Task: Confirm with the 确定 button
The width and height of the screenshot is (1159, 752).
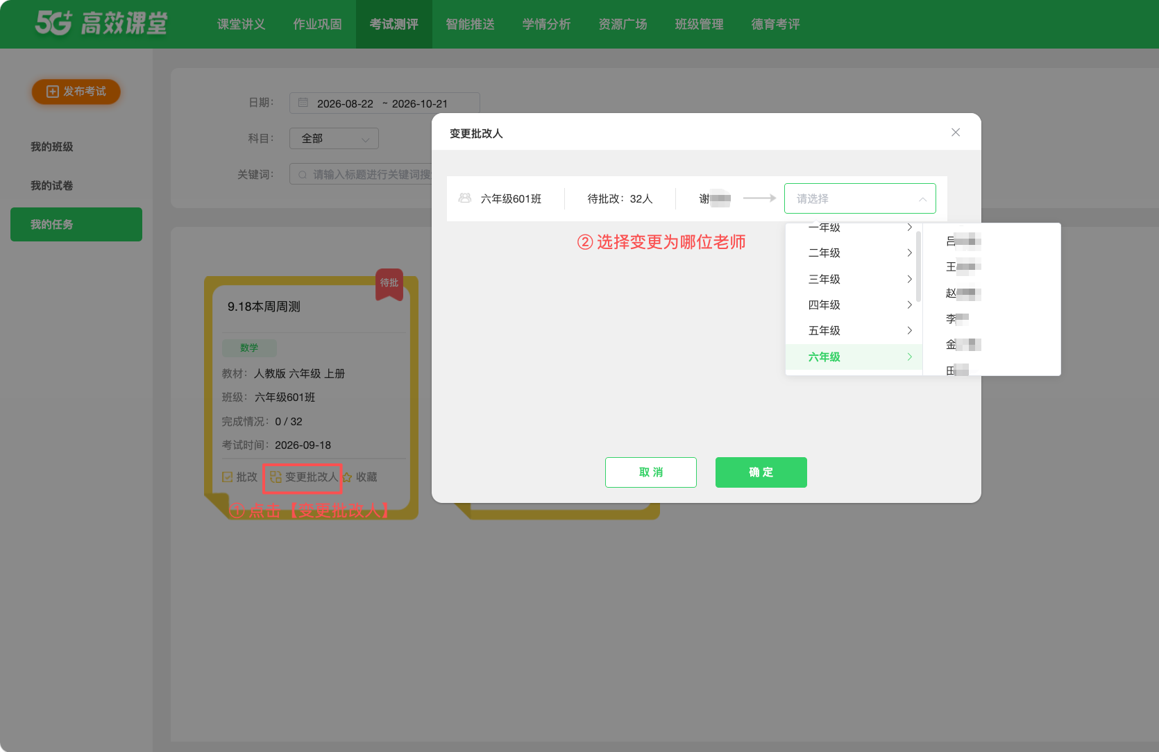Action: 761,472
